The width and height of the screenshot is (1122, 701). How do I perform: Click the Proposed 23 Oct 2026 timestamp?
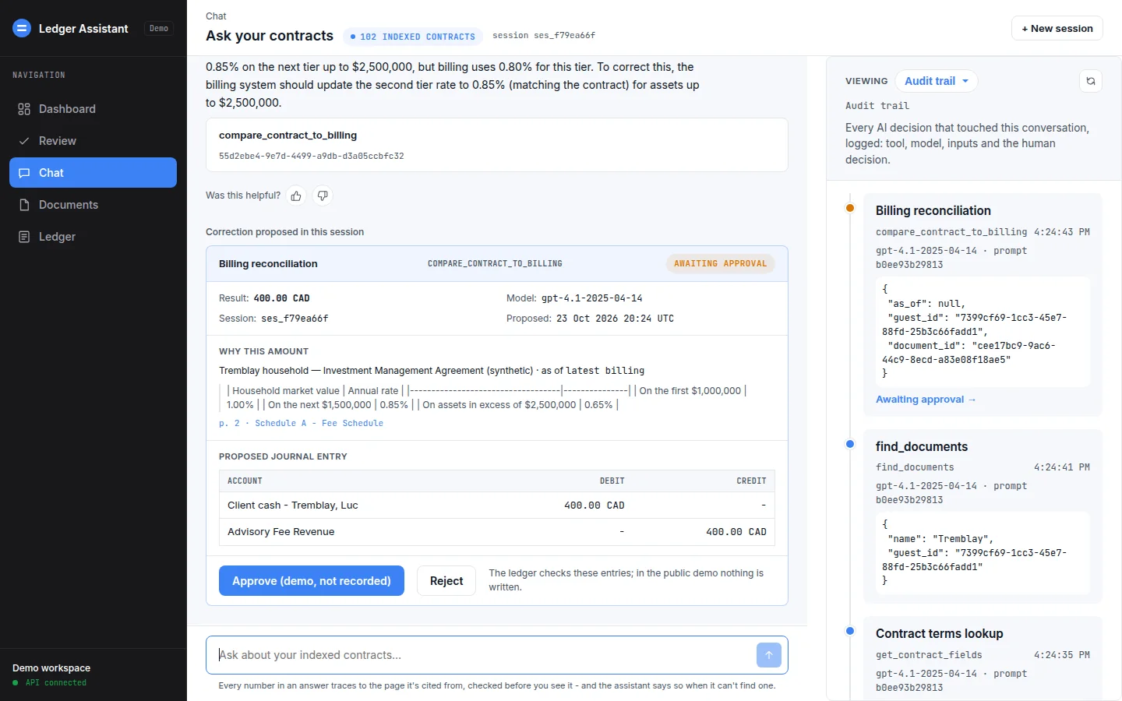pos(616,319)
